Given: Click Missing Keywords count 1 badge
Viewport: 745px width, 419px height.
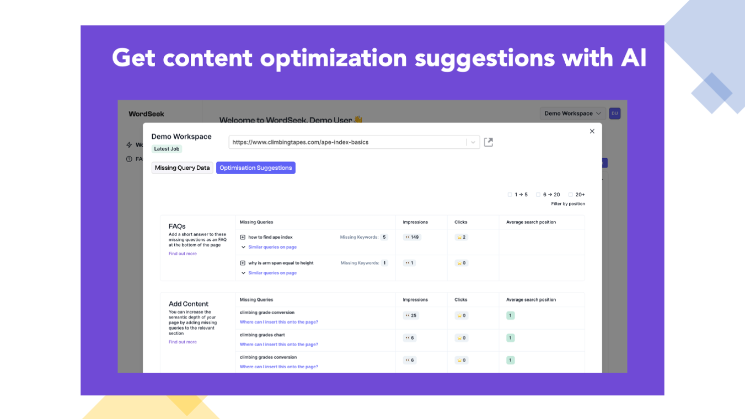Looking at the screenshot, I should (384, 263).
